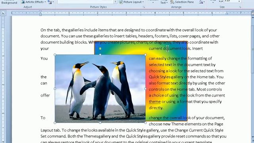254x143 pixels.
Task: Toggle the ruler using the View Ruler icon
Action: (252, 13)
